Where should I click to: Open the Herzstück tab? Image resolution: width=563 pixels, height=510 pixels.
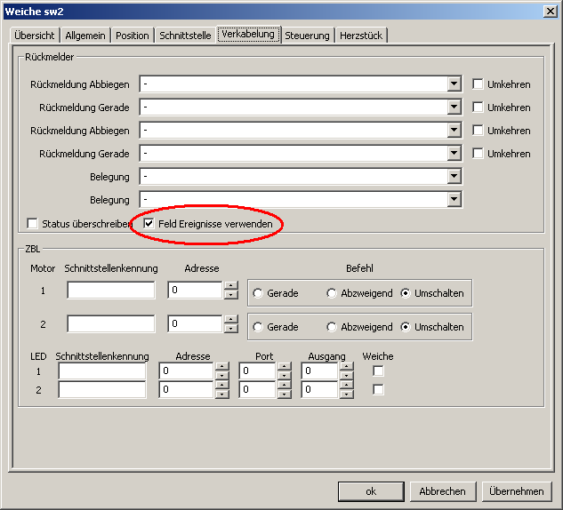pos(361,36)
